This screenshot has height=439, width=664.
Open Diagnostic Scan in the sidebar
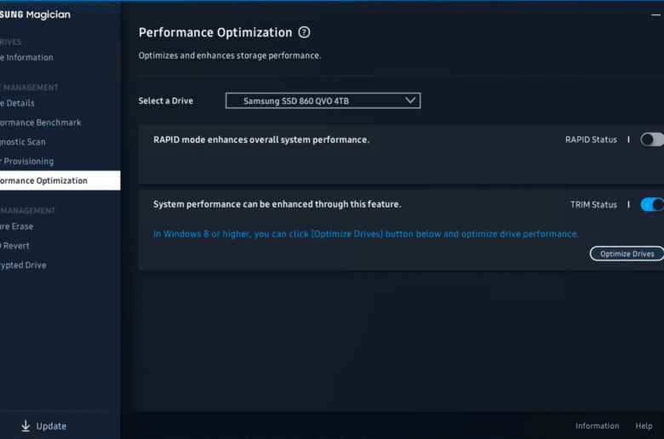point(23,142)
